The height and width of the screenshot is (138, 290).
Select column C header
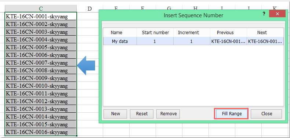point(41,8)
